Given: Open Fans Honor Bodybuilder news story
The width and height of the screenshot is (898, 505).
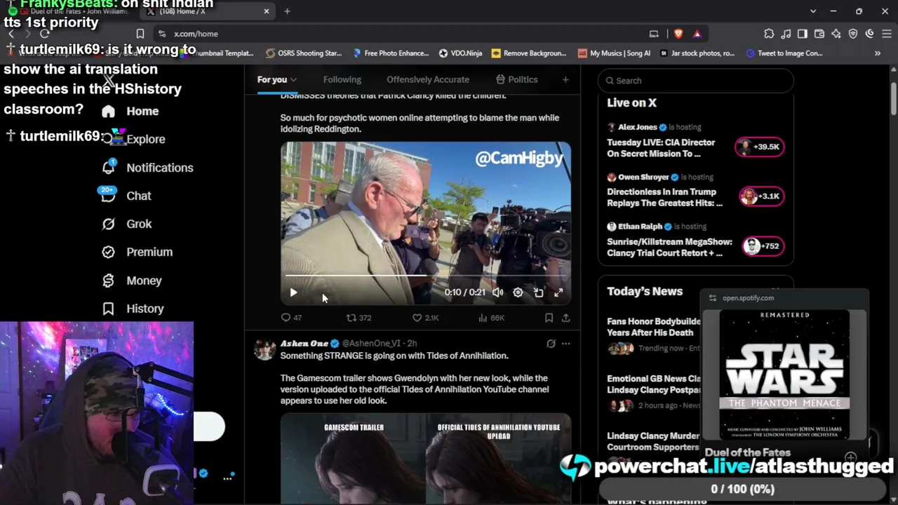Looking at the screenshot, I should [x=653, y=327].
